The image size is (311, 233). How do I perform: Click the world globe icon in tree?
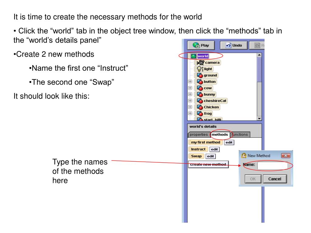193,56
